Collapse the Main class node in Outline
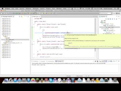The width and height of the screenshot is (121, 91). tap(101, 22)
